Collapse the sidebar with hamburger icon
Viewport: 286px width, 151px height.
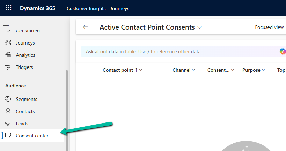tap(6, 24)
